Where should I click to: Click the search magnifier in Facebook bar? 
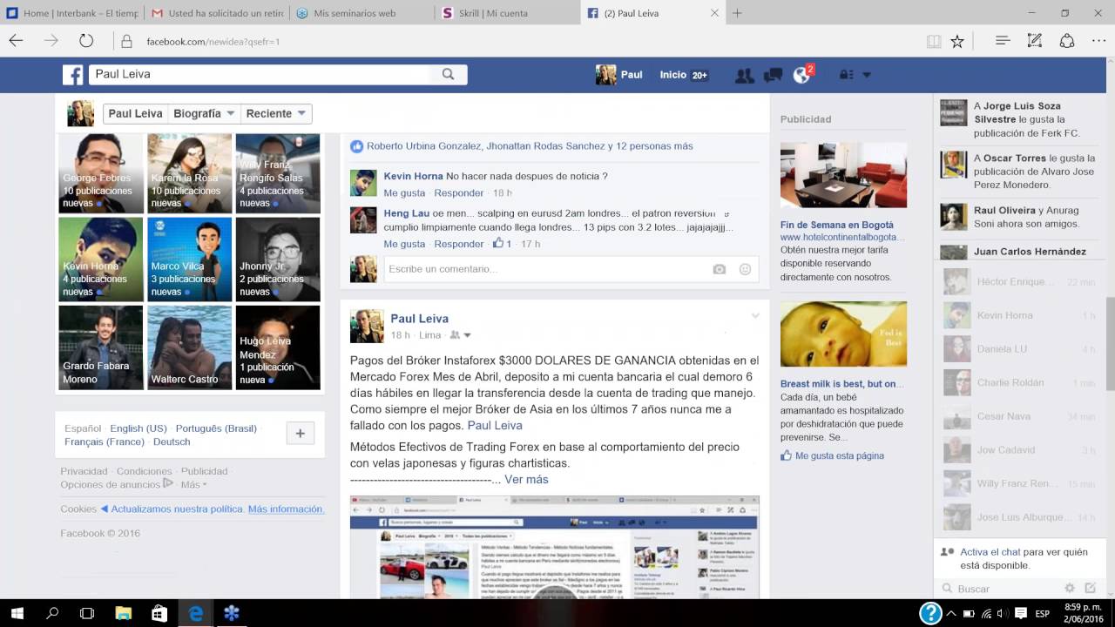448,75
